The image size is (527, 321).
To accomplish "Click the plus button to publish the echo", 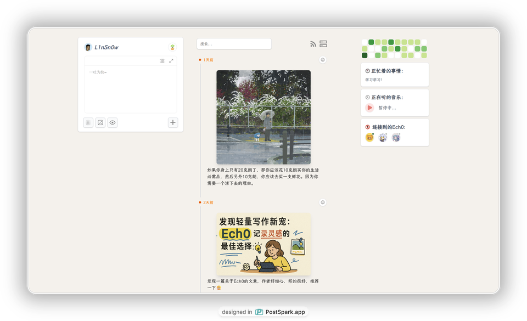I will pos(173,122).
